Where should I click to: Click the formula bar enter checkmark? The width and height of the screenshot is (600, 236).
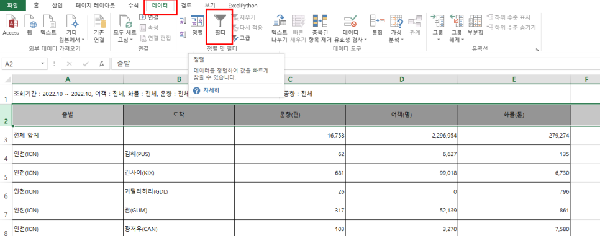pyautogui.click(x=85, y=64)
